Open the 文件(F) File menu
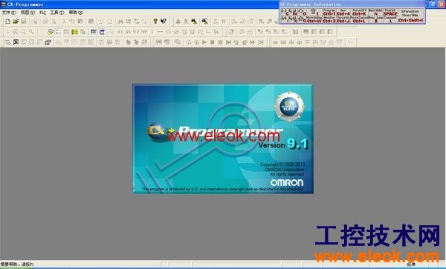This screenshot has height=269, width=446. tap(9, 13)
